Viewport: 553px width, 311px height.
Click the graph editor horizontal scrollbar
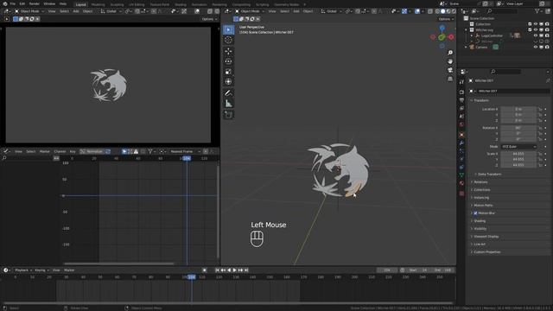(119, 263)
